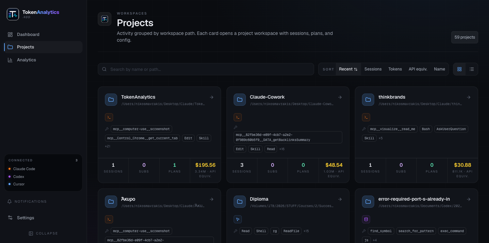Image resolution: width=489 pixels, height=243 pixels.
Task: Open the TokenAnalytics project arrow
Action: [x=212, y=97]
